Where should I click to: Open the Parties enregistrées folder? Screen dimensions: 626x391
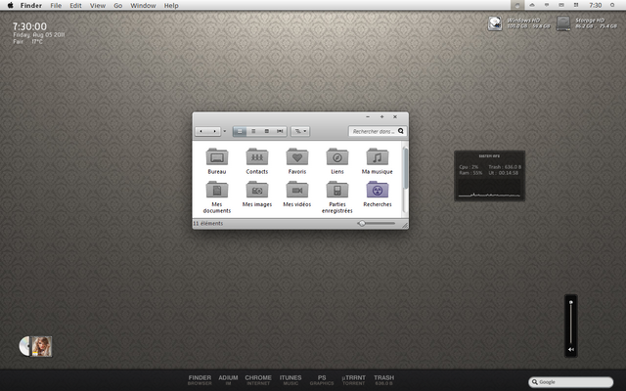337,190
